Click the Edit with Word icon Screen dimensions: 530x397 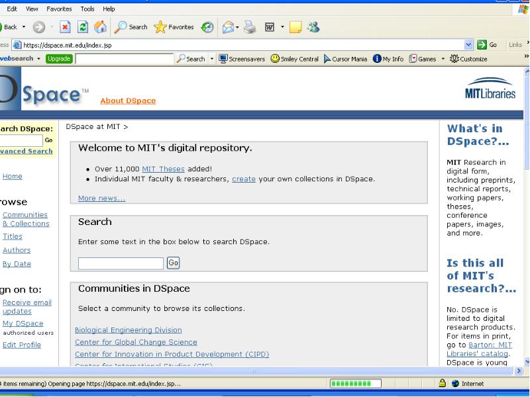pyautogui.click(x=270, y=27)
